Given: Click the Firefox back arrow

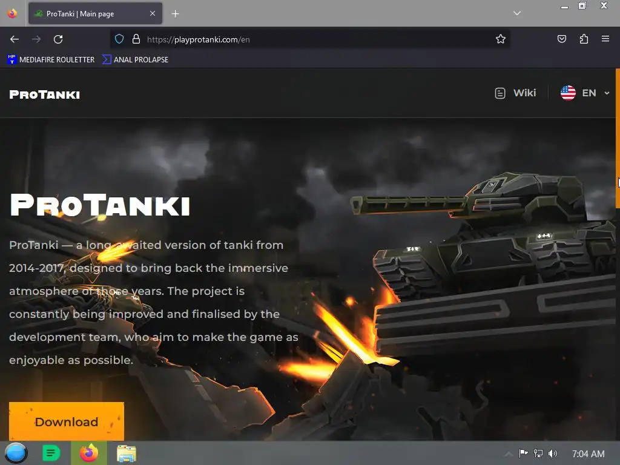Looking at the screenshot, I should pyautogui.click(x=15, y=39).
